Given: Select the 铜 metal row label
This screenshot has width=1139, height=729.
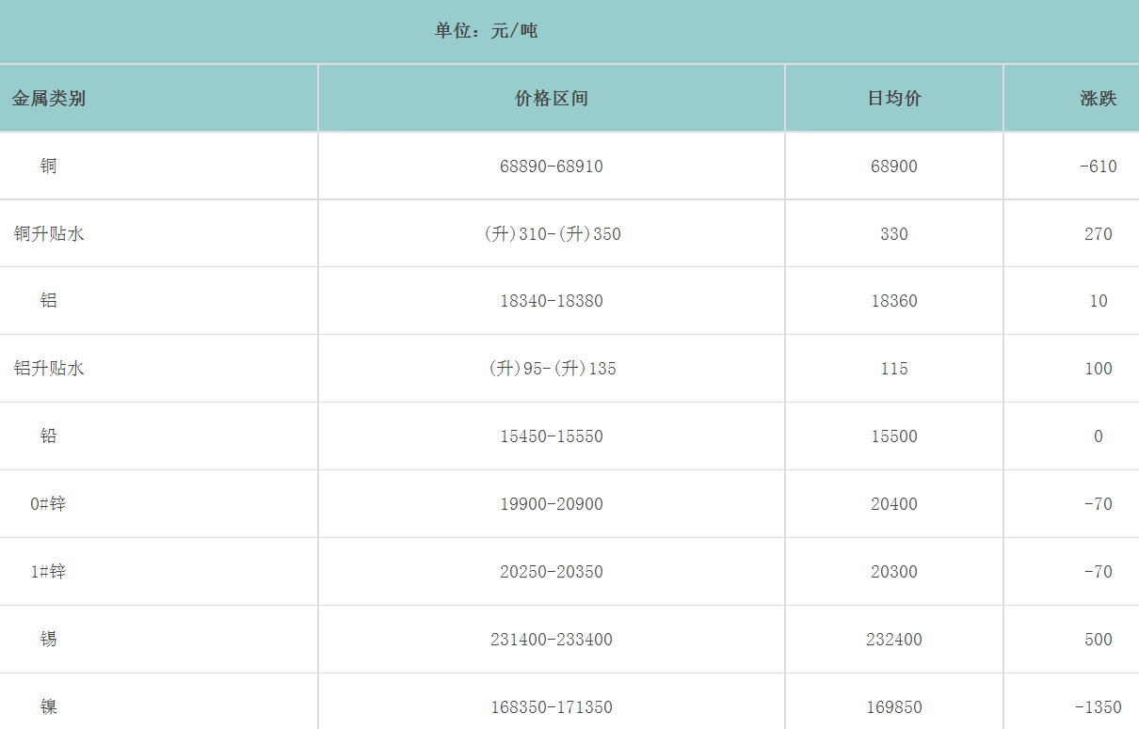Looking at the screenshot, I should (x=49, y=166).
